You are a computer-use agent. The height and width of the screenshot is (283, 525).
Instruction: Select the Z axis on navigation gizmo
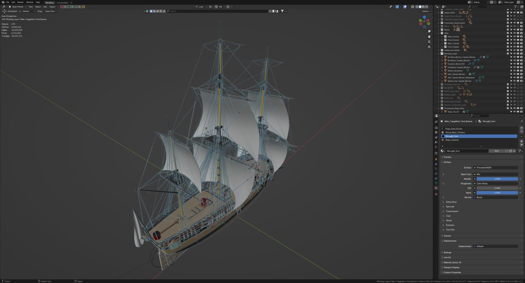point(424,17)
